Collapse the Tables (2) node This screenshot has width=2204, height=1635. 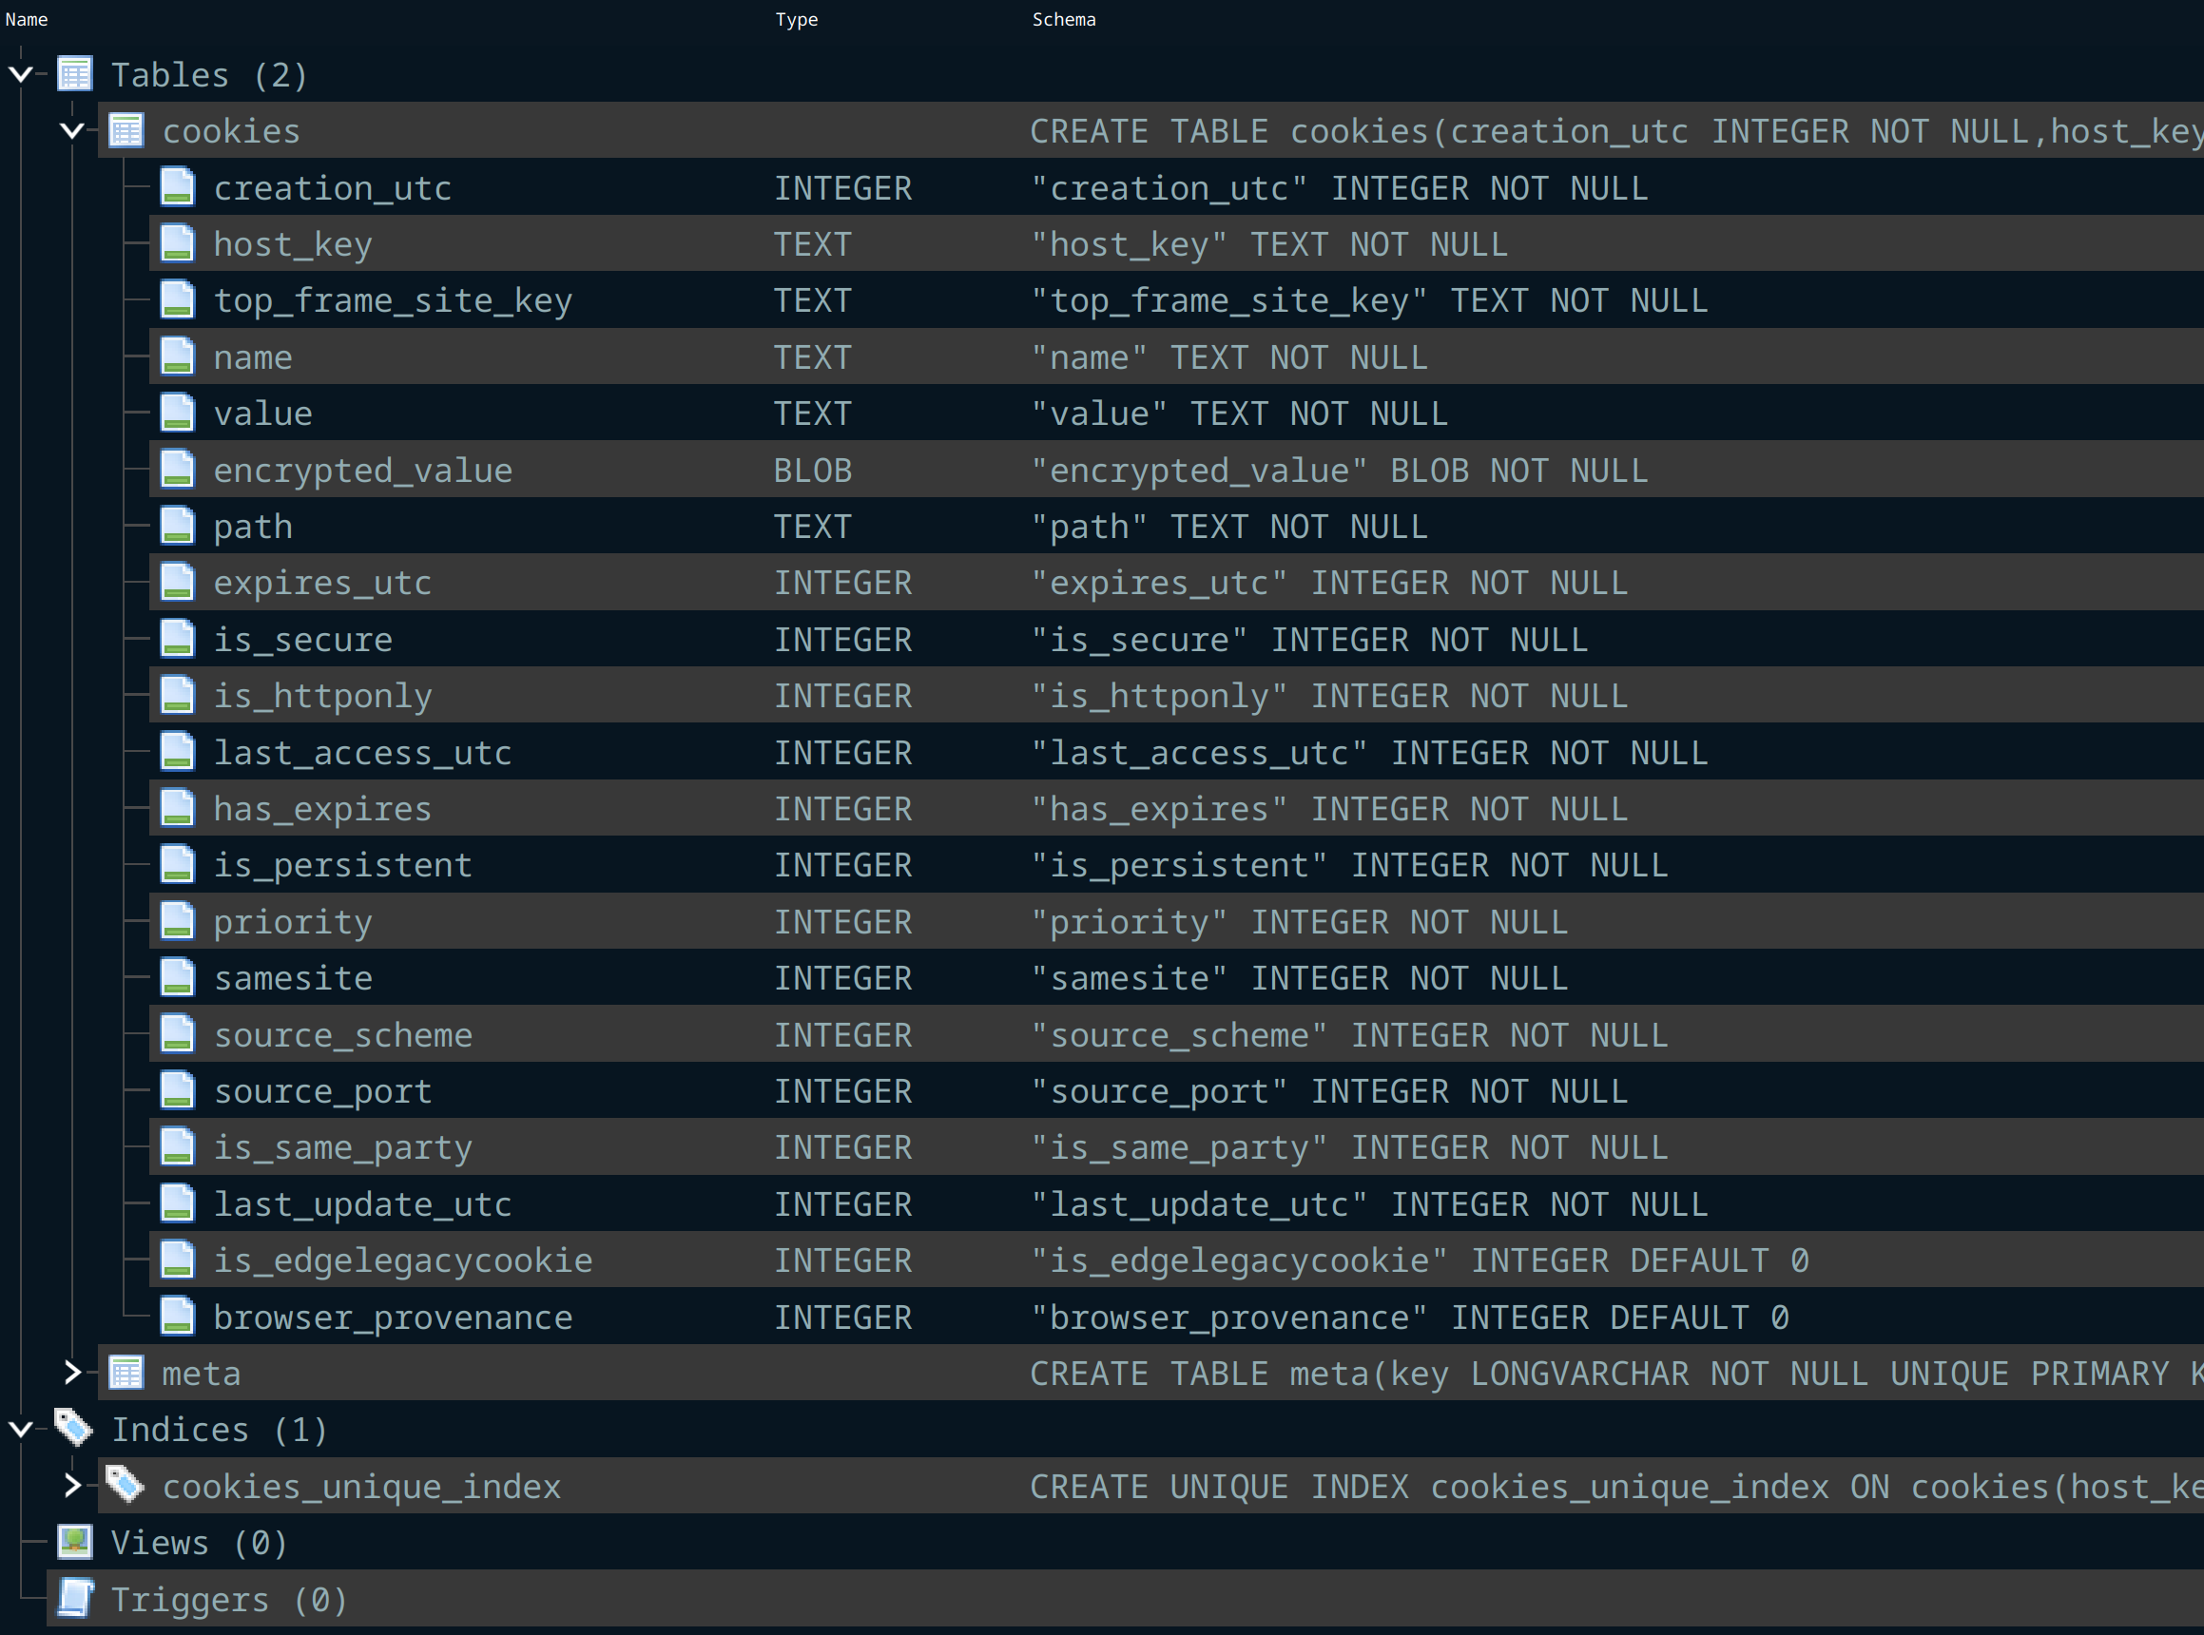point(21,74)
